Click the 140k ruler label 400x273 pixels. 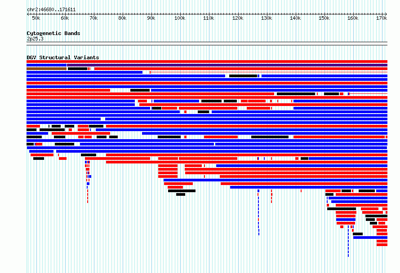click(x=295, y=18)
